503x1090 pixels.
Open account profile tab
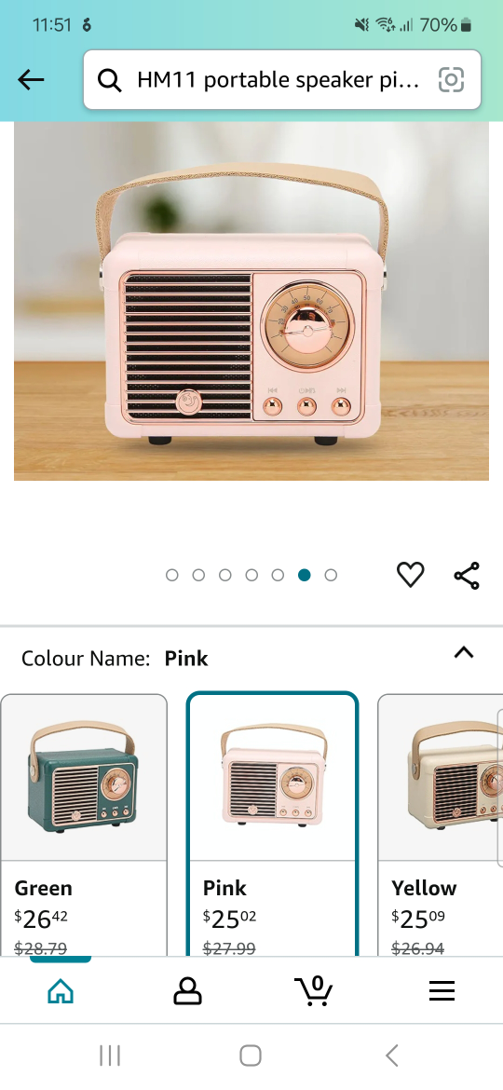pyautogui.click(x=187, y=991)
